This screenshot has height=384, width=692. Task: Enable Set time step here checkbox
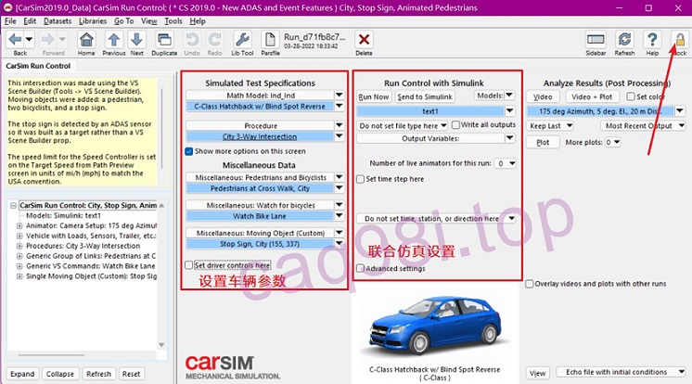pyautogui.click(x=361, y=179)
